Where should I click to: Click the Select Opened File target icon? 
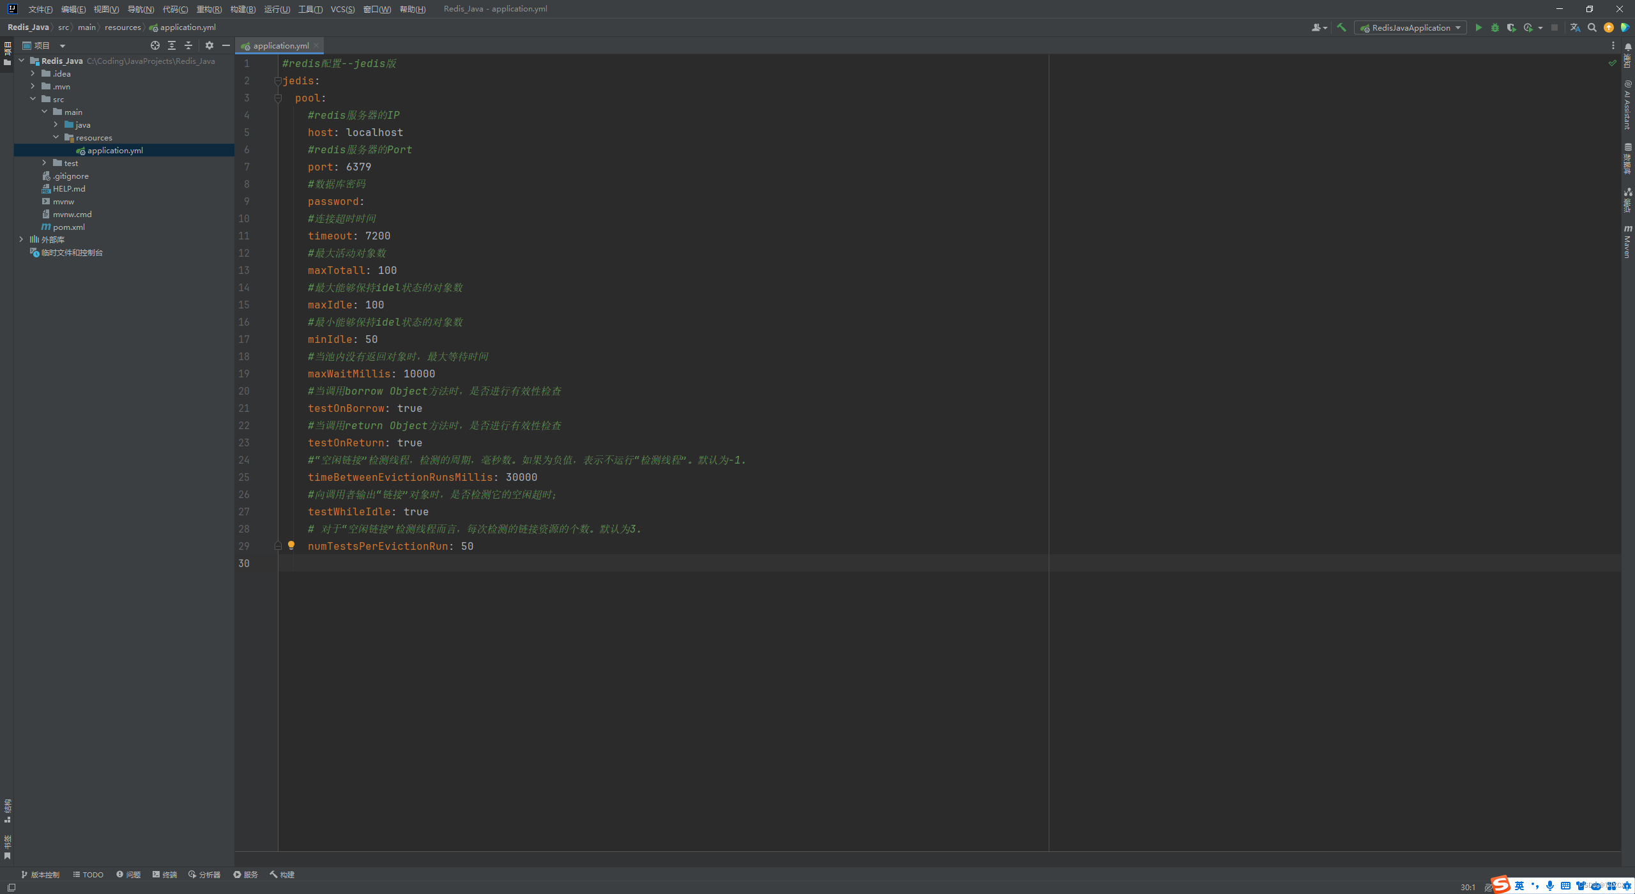click(155, 45)
